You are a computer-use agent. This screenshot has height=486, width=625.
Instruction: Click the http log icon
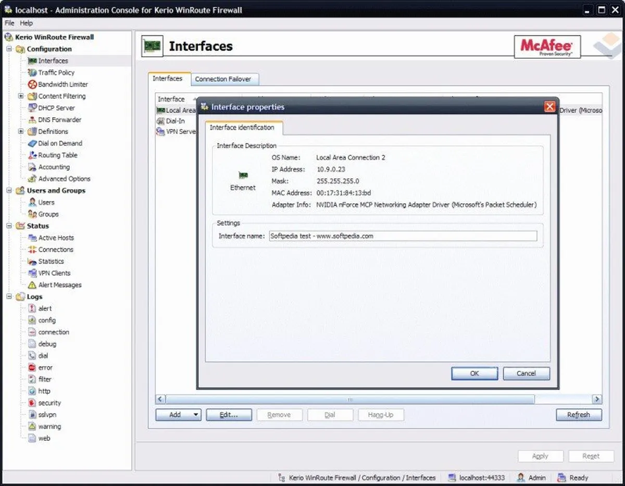[x=32, y=391]
